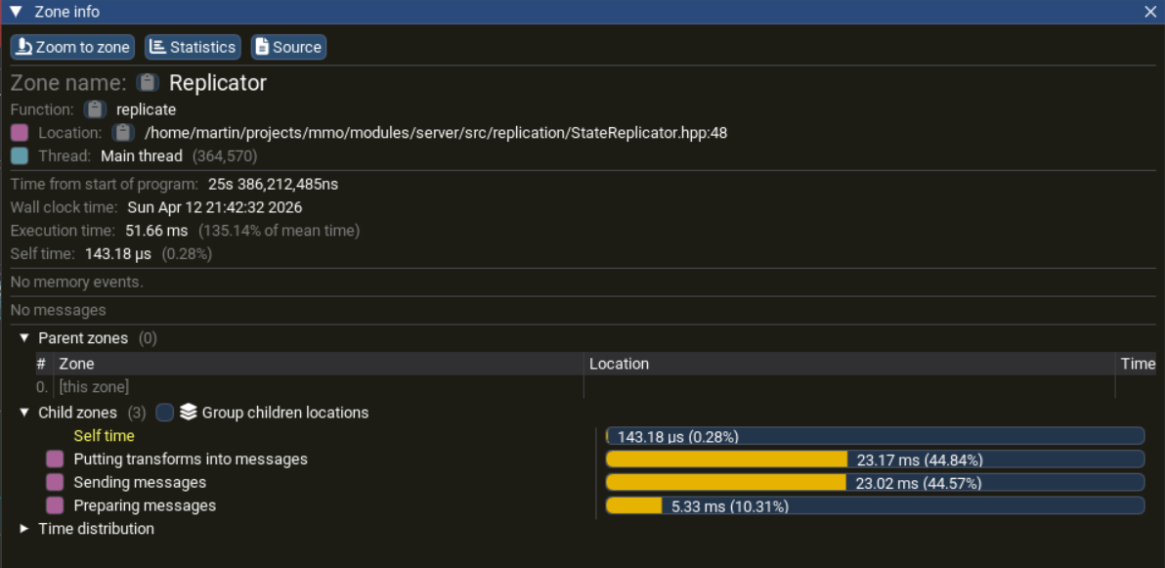The height and width of the screenshot is (568, 1165).
Task: Click the 23.02 ms (44.57%) bar
Action: click(x=876, y=482)
